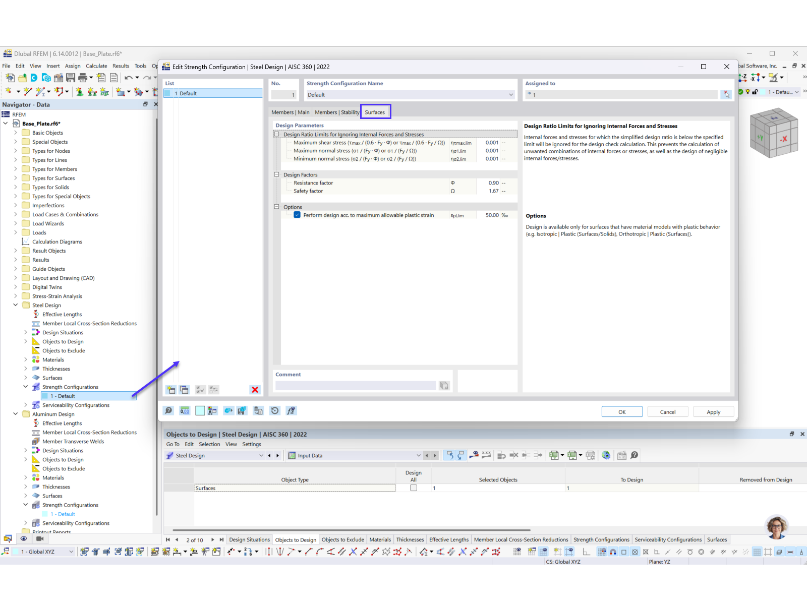
Task: Select Objects to Design under Steel Design
Action: pos(63,341)
